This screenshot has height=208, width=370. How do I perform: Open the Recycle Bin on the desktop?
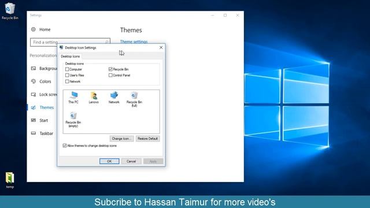[10, 11]
